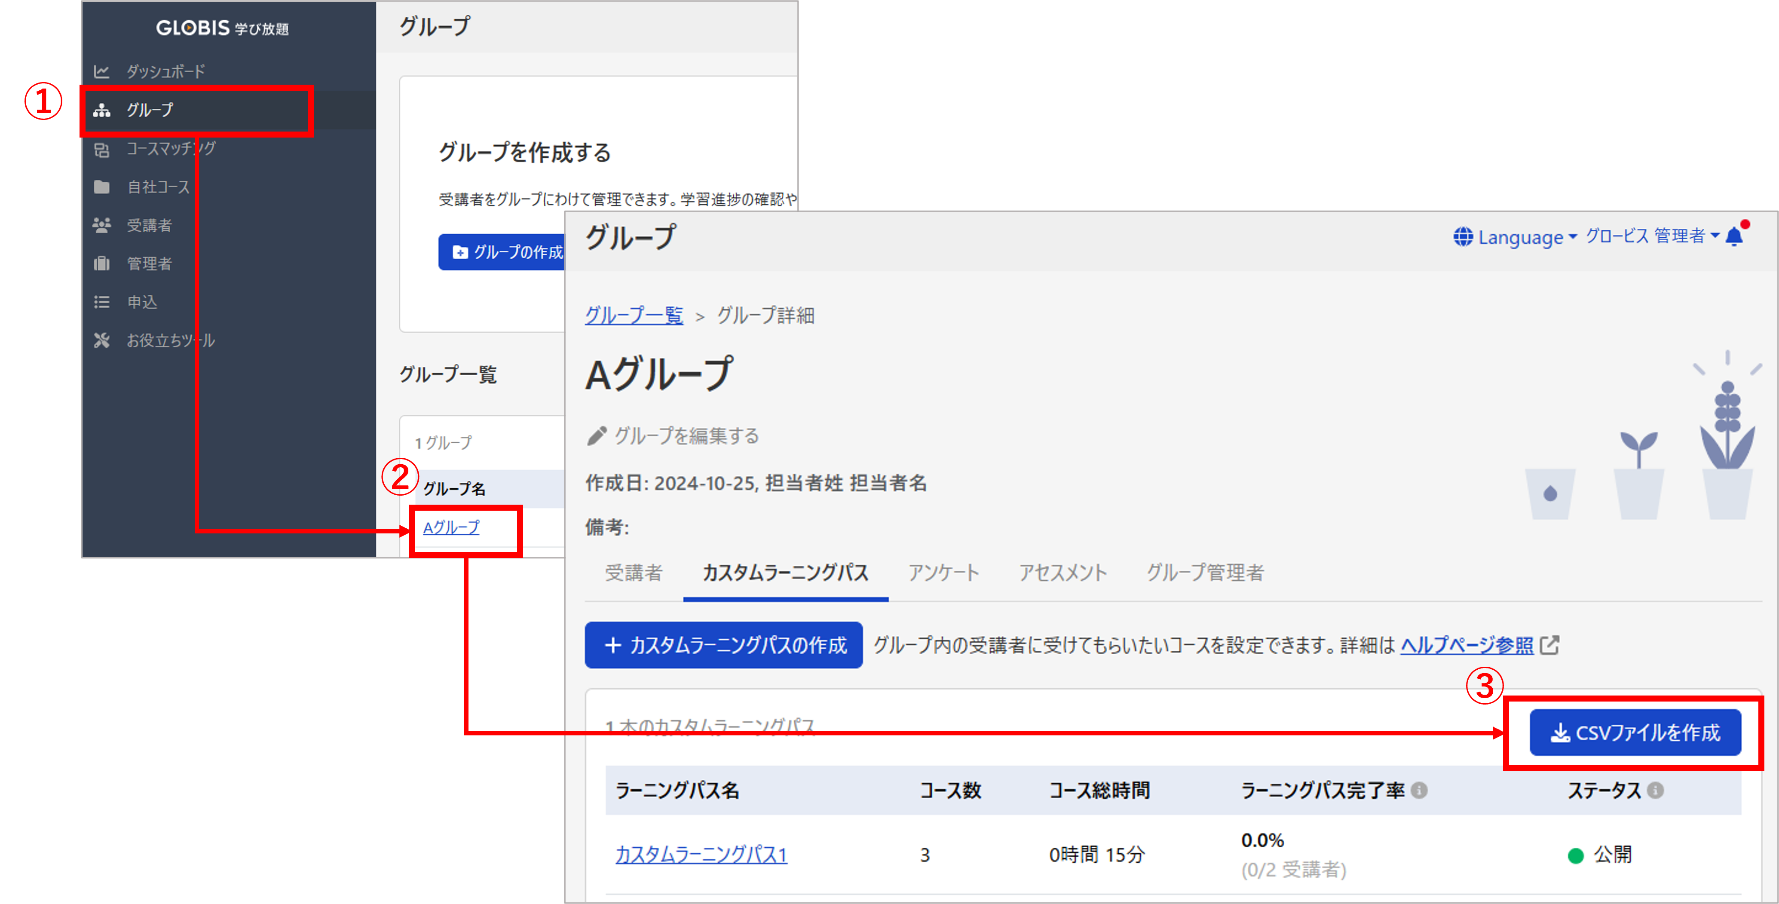The height and width of the screenshot is (904, 1779).
Task: Open notifications with the bell icon
Action: pos(1734,237)
